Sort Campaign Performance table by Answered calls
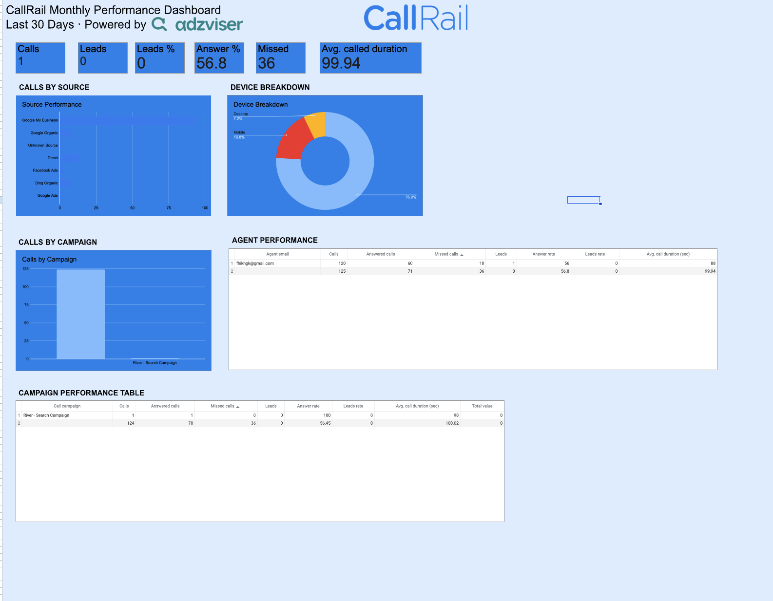 coord(165,406)
